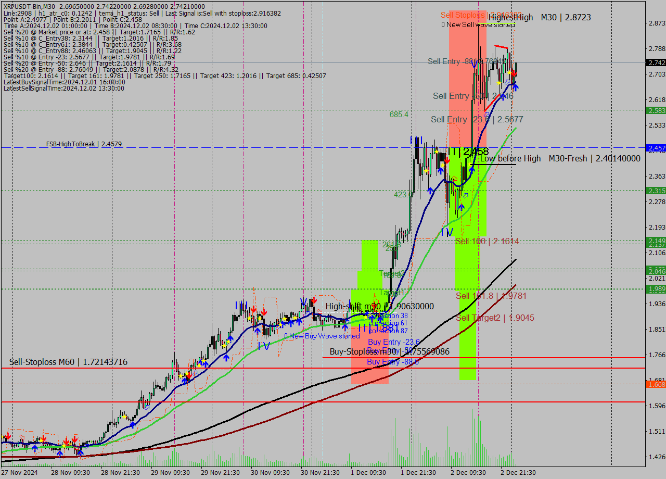Click the 'Line:2908 | h1_atr_c0' status line
This screenshot has width=666, height=479.
[142, 13]
